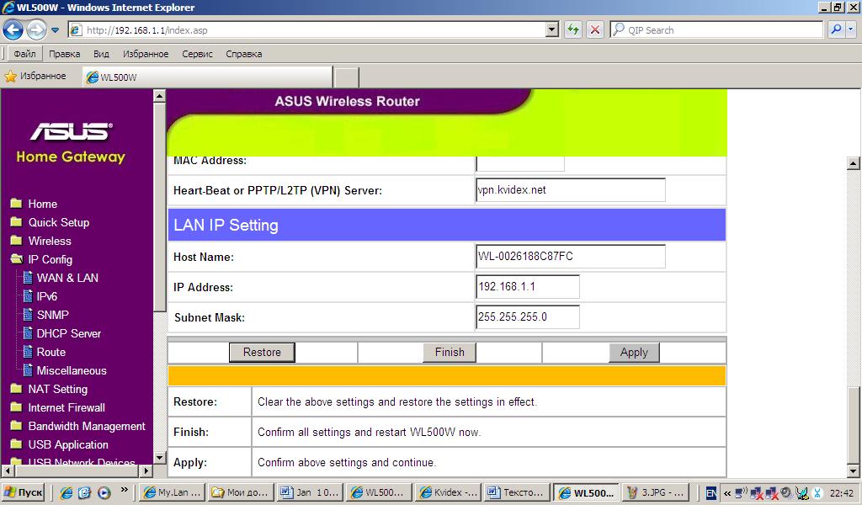Click the EN language indicator
The height and width of the screenshot is (505, 862).
pyautogui.click(x=710, y=493)
